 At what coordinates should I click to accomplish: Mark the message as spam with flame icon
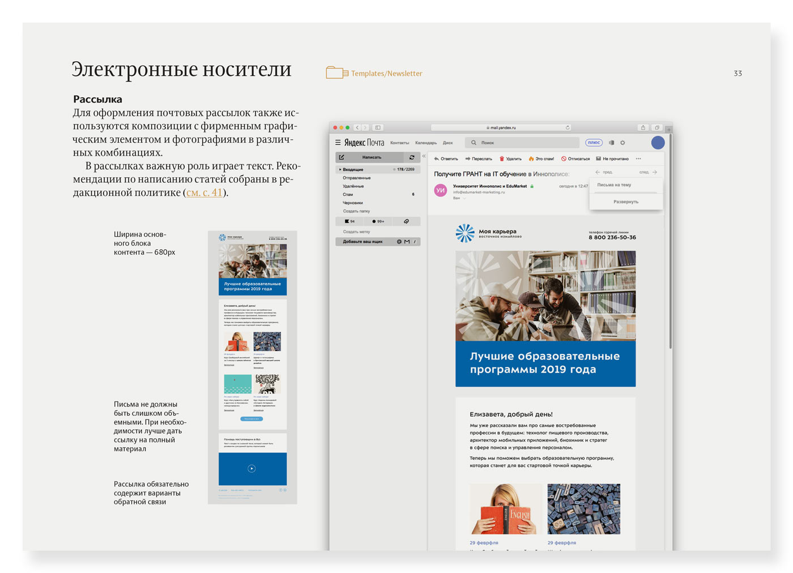point(531,159)
